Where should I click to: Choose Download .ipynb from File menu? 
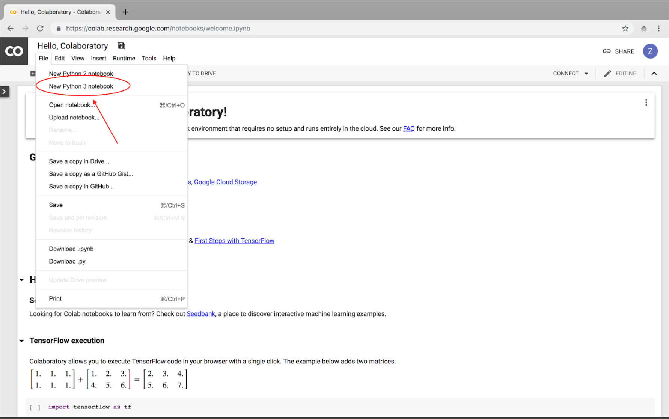click(x=71, y=249)
